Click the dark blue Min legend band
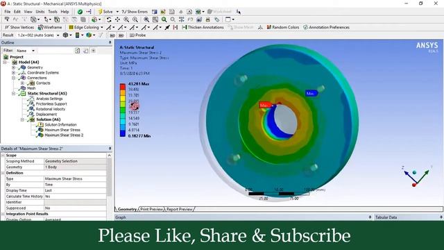This screenshot has width=444, height=250. point(123,133)
